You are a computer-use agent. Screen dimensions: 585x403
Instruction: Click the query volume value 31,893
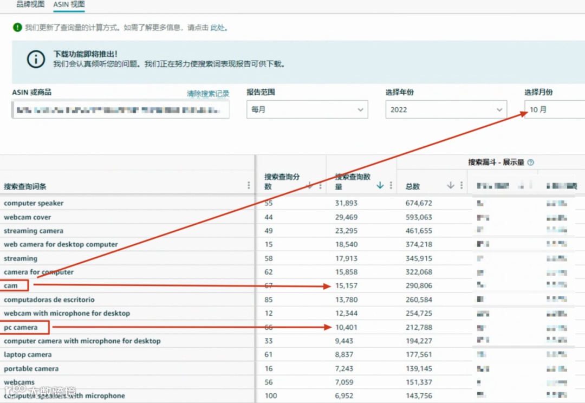346,203
